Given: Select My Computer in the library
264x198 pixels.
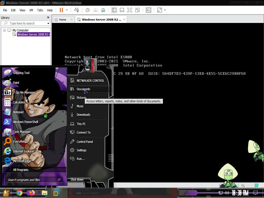Looking at the screenshot, I should (21, 30).
